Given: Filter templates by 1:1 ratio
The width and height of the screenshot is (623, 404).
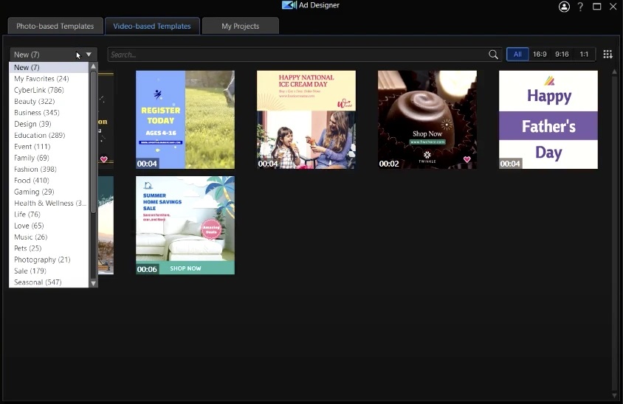Looking at the screenshot, I should point(584,55).
